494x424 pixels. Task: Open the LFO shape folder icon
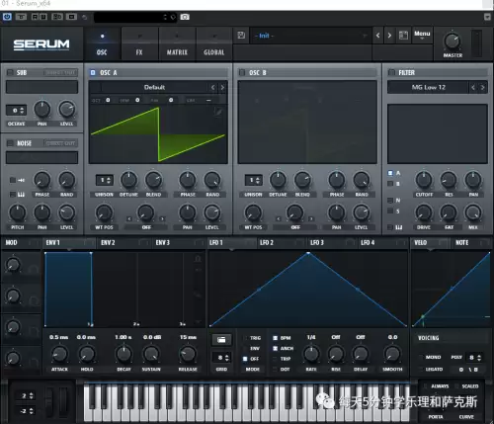[x=221, y=340]
